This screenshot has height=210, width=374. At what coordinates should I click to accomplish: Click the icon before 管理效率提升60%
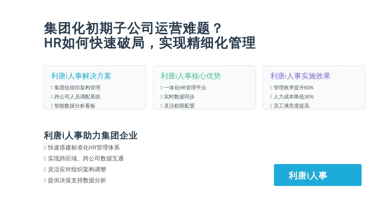tap(271, 87)
